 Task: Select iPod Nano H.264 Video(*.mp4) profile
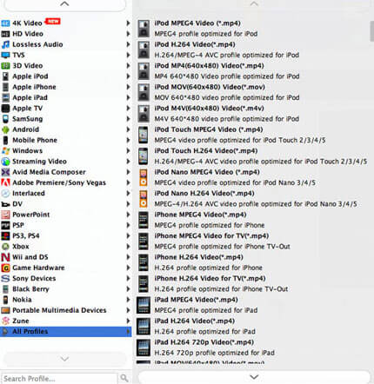(x=252, y=199)
